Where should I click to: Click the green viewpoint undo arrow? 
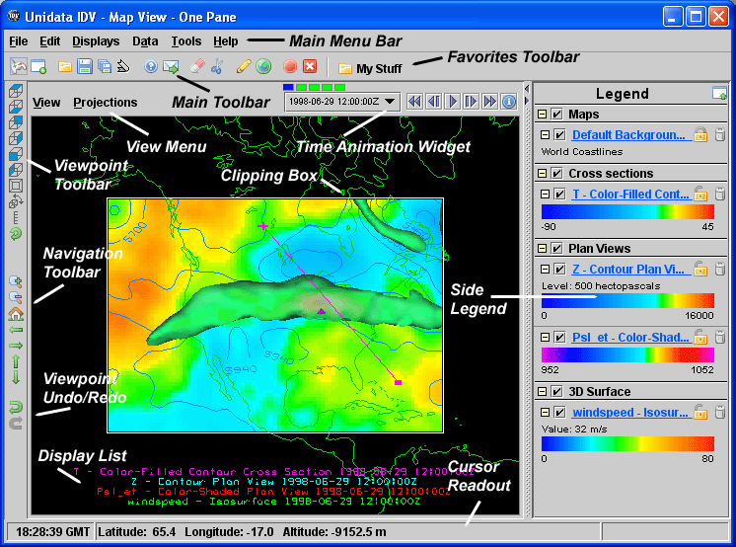tap(16, 405)
